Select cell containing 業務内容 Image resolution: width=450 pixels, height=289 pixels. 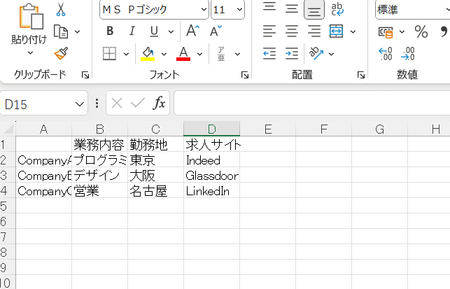[99, 144]
